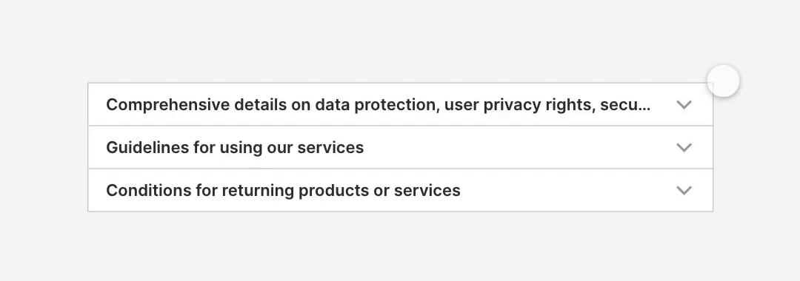The width and height of the screenshot is (800, 281).
Task: Open "Guidelines for using our services" title
Action: click(235, 147)
